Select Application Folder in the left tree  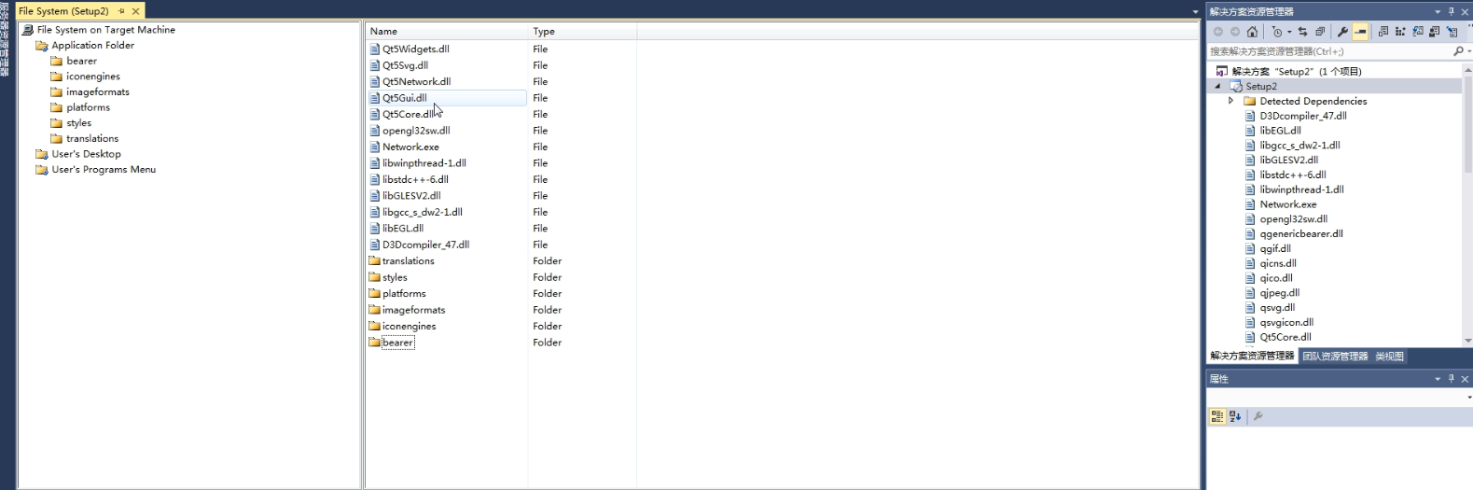point(92,45)
